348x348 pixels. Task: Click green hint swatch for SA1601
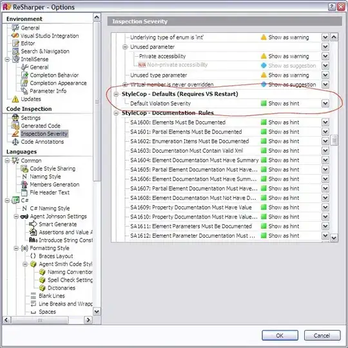click(x=264, y=131)
